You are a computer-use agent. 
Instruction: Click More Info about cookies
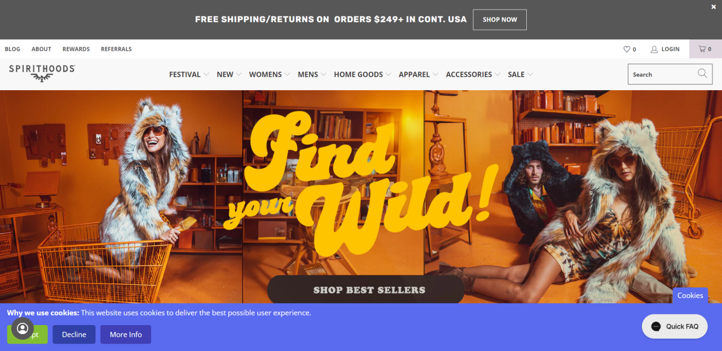(126, 334)
